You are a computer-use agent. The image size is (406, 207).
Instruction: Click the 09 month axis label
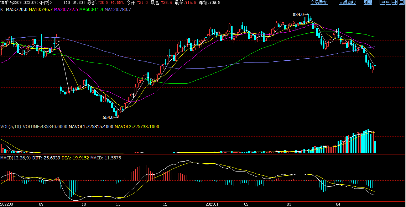(41, 204)
